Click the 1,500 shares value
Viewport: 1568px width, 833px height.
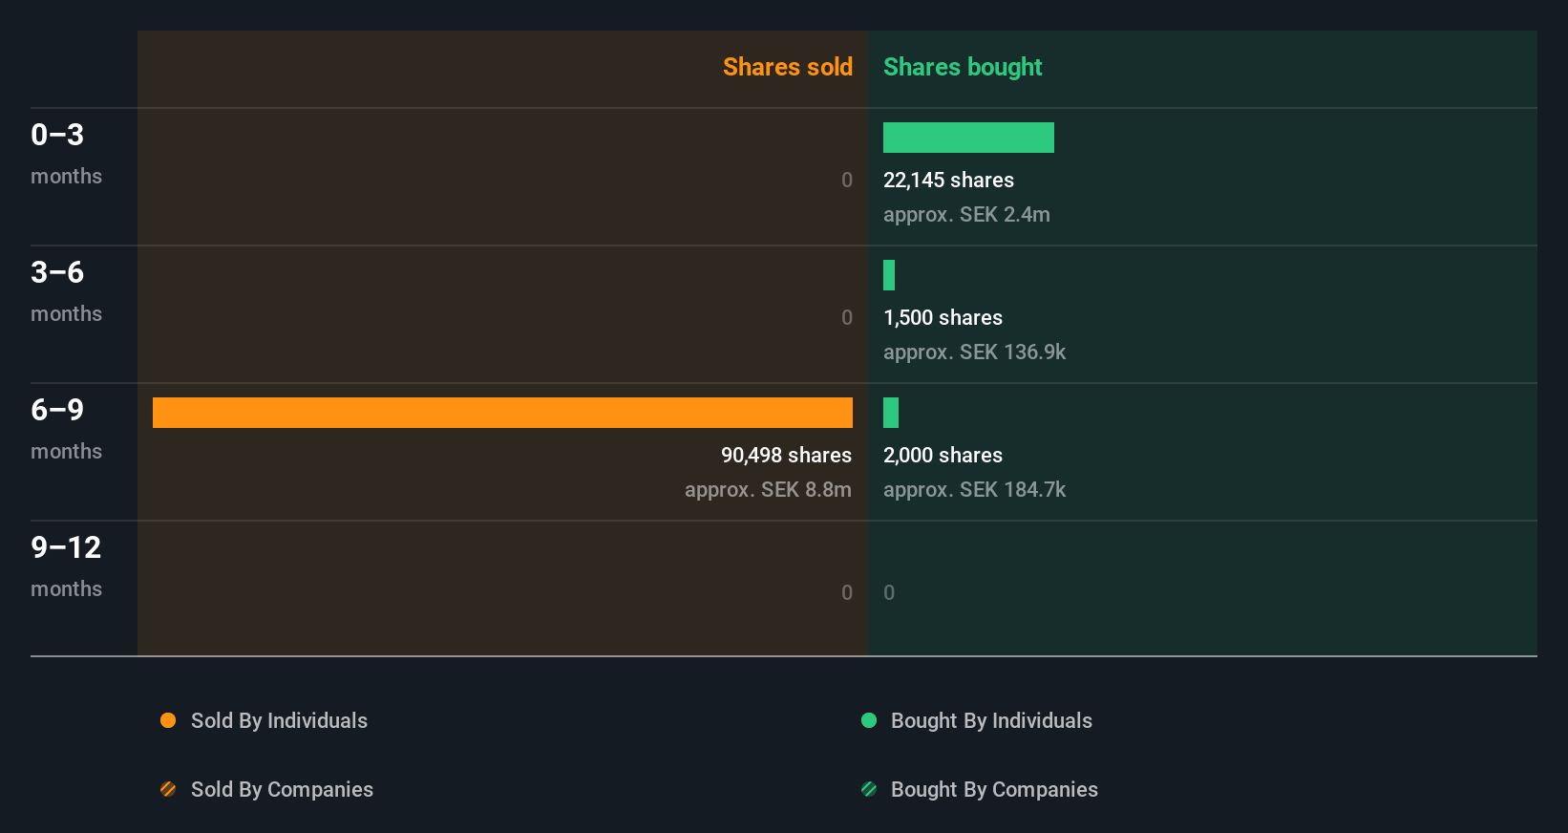[943, 317]
